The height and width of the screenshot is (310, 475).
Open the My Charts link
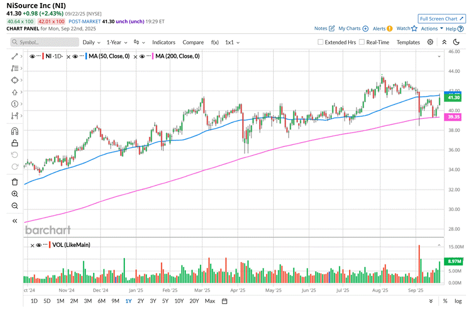[x=353, y=28]
